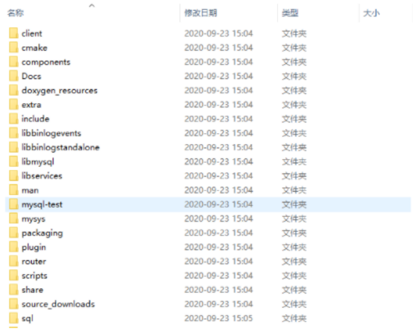Click the modified date of mysql-test
The height and width of the screenshot is (332, 413).
[x=218, y=204]
